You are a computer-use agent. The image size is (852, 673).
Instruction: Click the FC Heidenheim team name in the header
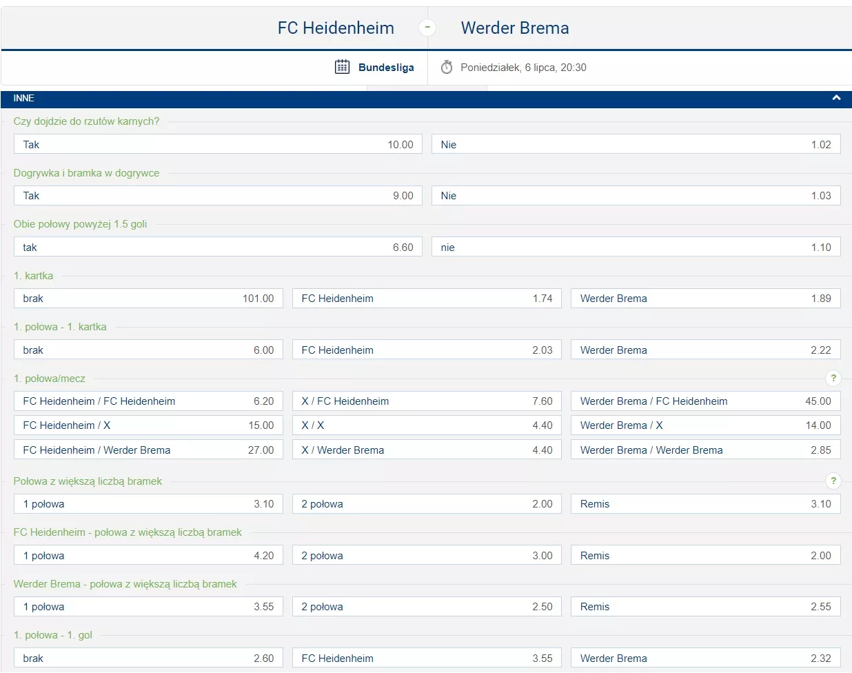336,28
